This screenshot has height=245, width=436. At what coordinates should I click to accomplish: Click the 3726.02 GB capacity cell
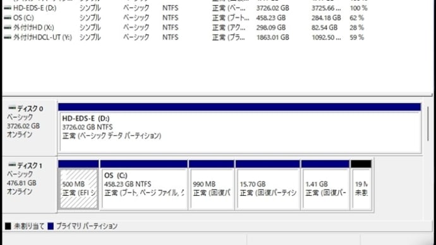coord(272,8)
